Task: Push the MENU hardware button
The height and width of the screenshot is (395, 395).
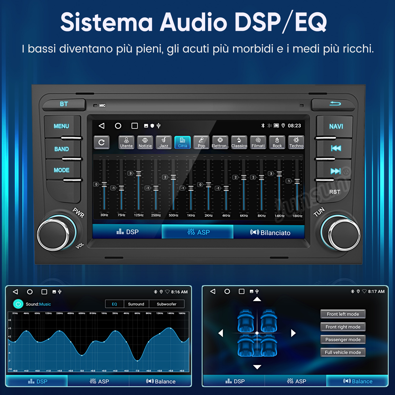Action: pos(62,126)
